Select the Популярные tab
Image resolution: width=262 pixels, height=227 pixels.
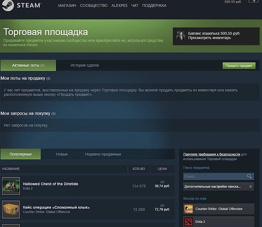[20, 154]
